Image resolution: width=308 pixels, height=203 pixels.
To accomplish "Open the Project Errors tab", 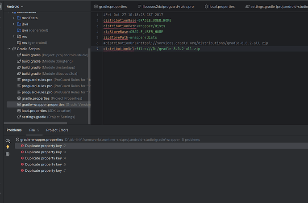I will click(x=57, y=130).
